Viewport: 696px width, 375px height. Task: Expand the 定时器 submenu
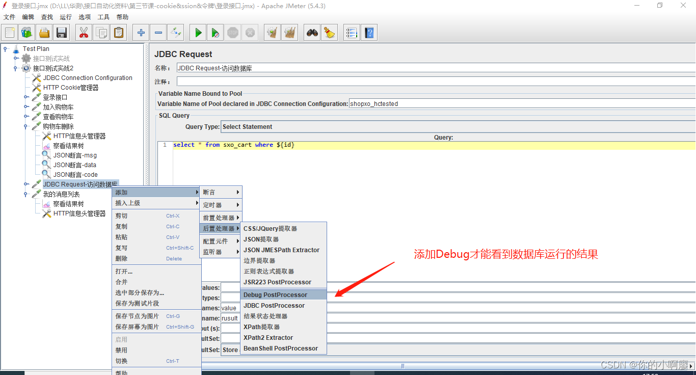click(221, 205)
